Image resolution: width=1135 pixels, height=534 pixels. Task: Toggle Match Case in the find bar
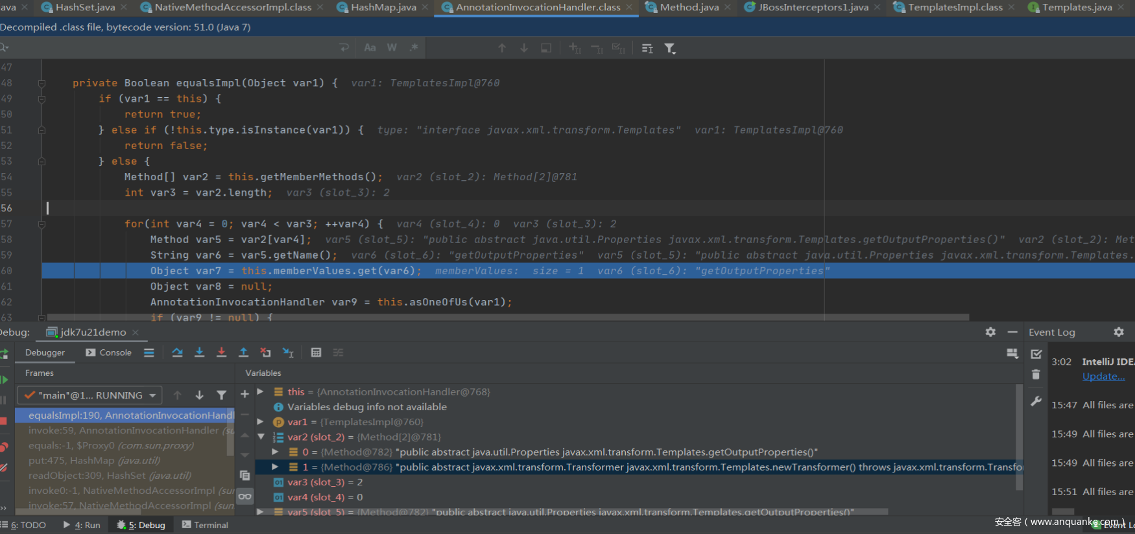point(370,47)
